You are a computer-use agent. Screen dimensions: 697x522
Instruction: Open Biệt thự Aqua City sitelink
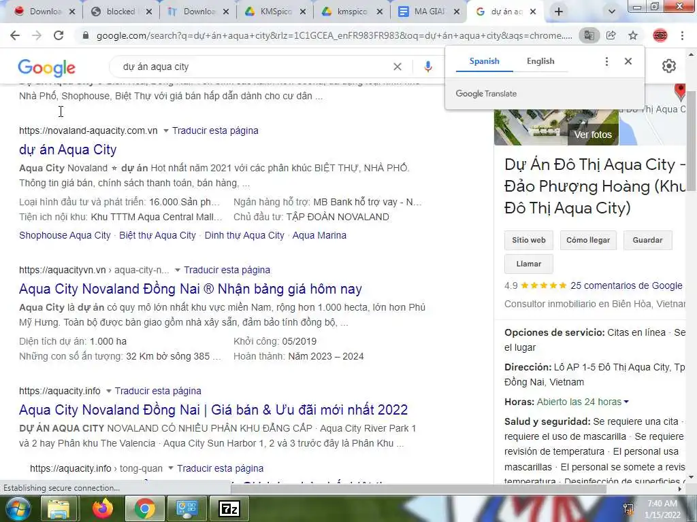pyautogui.click(x=157, y=235)
